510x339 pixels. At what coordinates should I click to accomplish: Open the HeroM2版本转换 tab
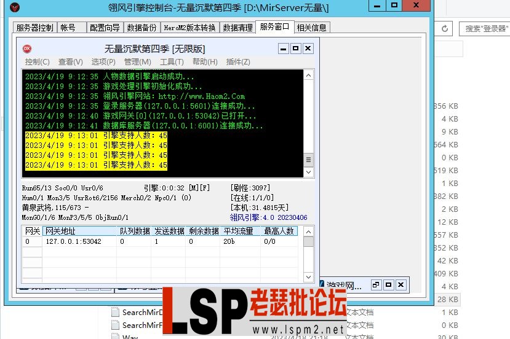click(x=190, y=28)
